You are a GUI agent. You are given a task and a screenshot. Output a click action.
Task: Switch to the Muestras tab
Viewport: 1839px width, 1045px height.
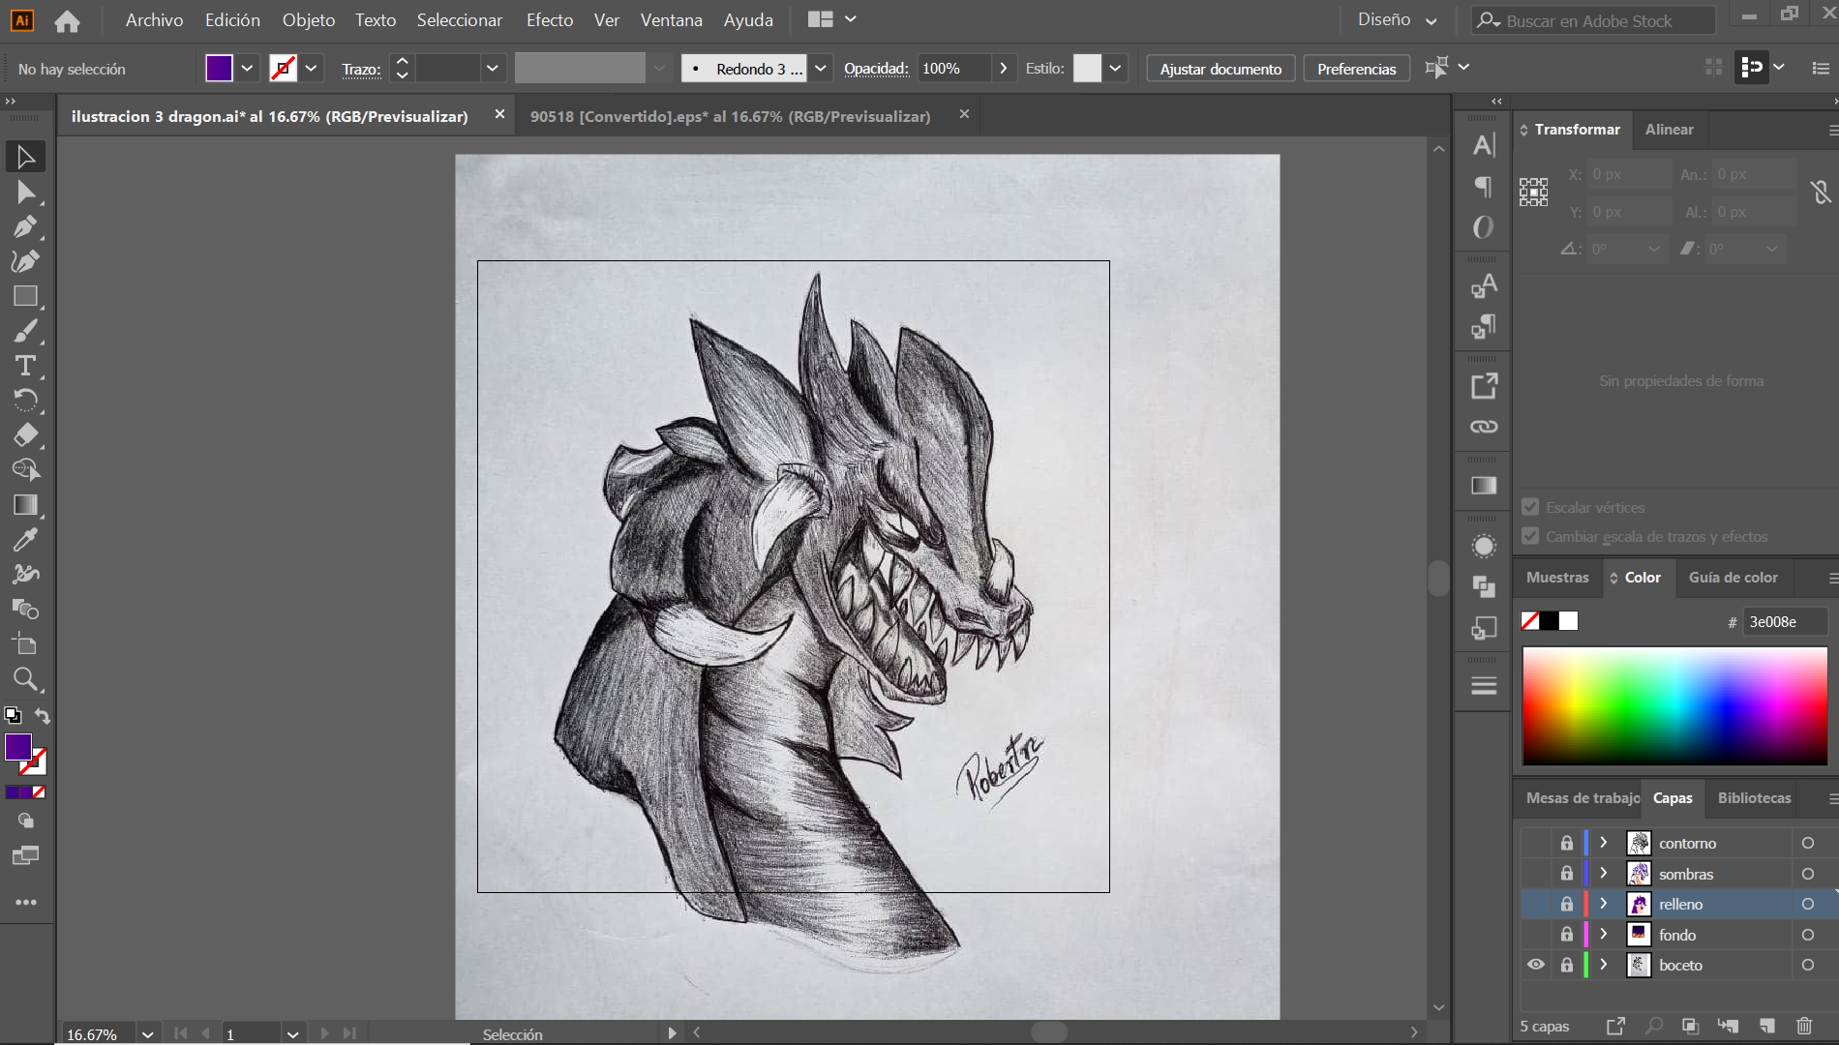click(x=1557, y=578)
